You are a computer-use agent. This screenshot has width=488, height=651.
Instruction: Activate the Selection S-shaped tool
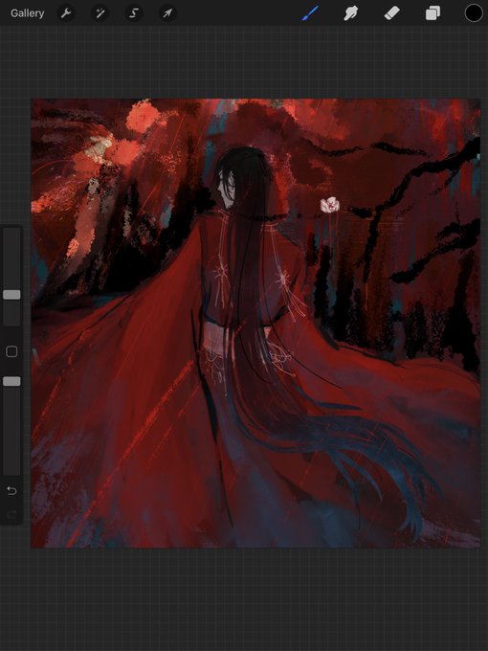pos(134,13)
